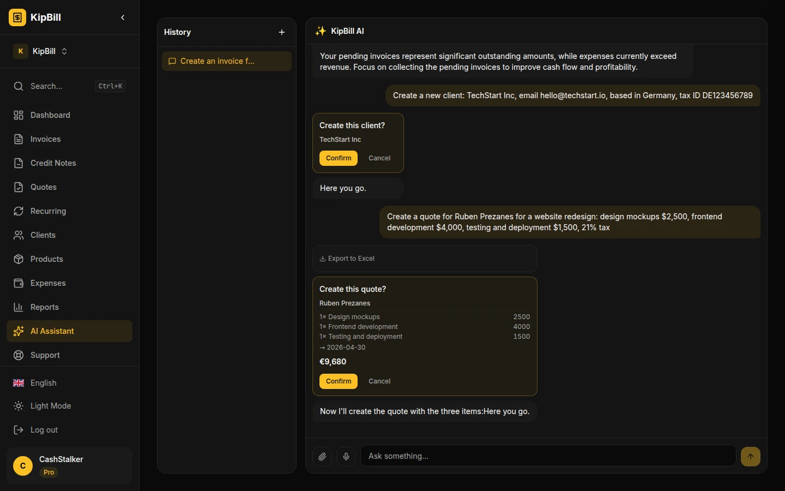Click the KipBill logo icon
Image resolution: width=785 pixels, height=491 pixels.
point(17,17)
